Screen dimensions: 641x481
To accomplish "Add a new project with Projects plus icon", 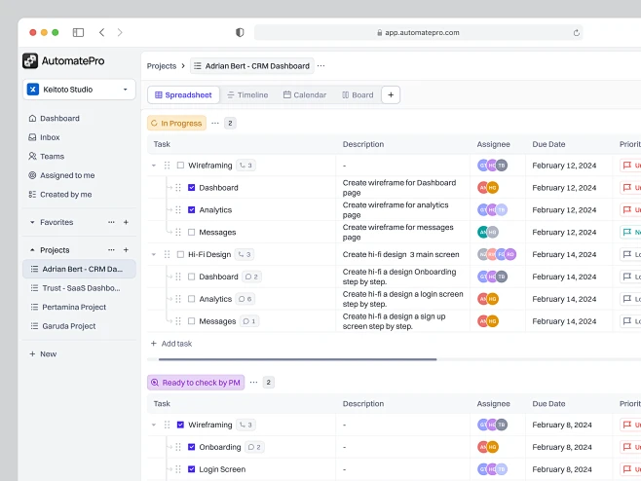I will [x=126, y=250].
